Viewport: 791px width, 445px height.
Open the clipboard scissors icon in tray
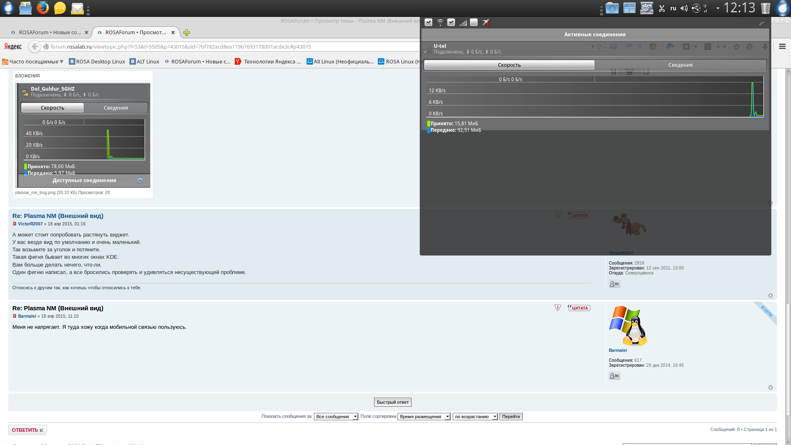(x=662, y=8)
